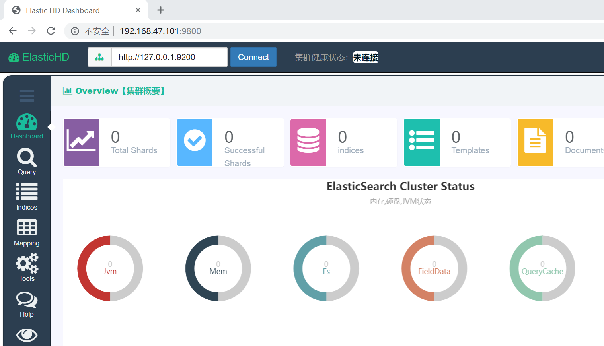Click the Mem donut gauge
This screenshot has width=604, height=346.
click(218, 268)
